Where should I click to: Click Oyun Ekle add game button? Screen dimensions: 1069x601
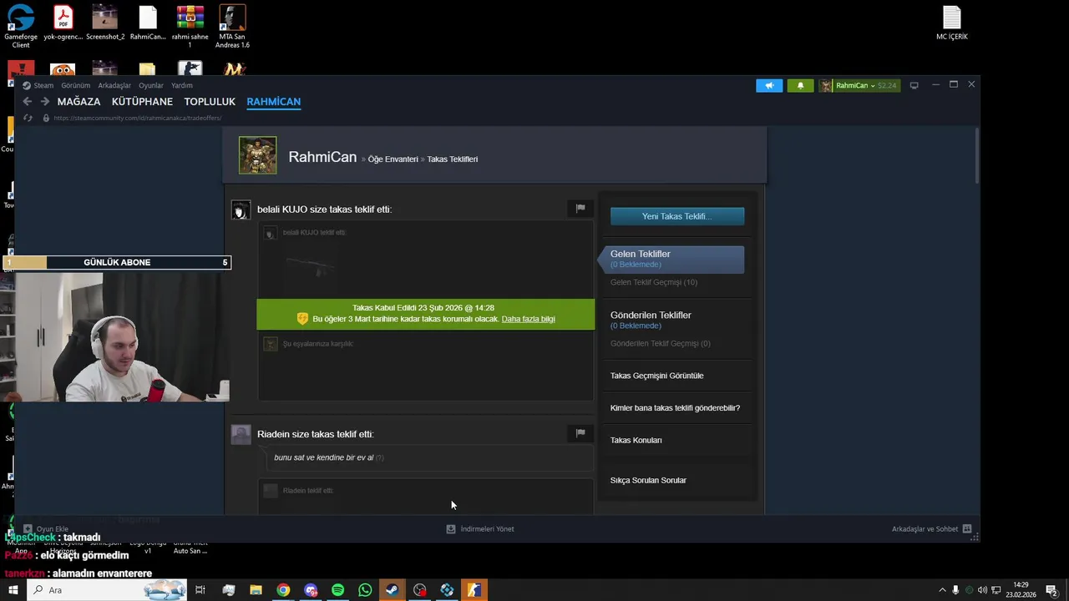[46, 528]
